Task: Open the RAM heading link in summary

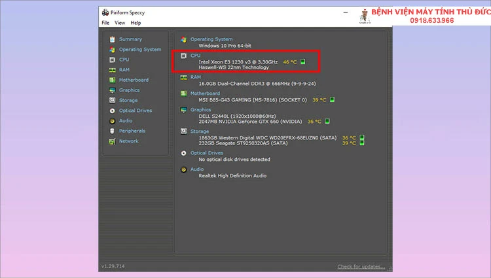Action: 196,77
